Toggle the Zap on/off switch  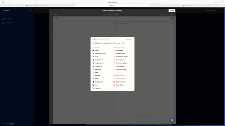click(56, 18)
